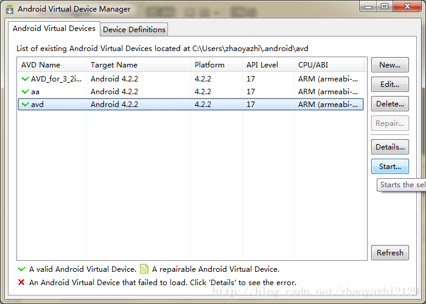Sort by API Level column header
Viewport: 426px width, 304px height.
[268, 65]
